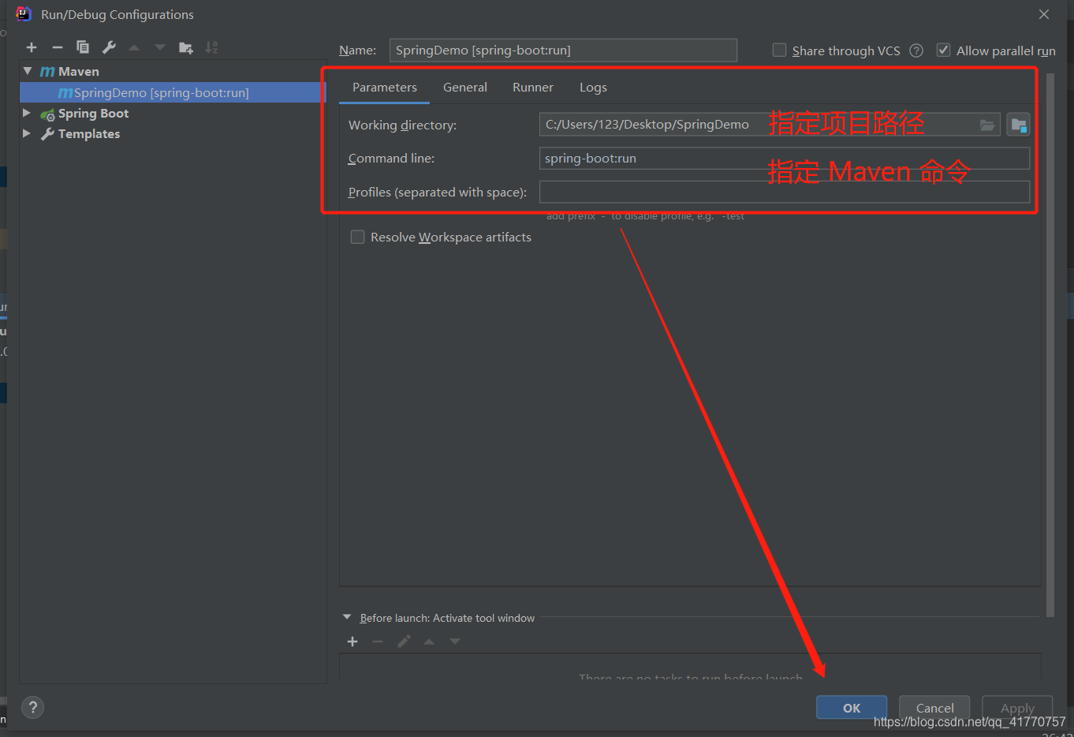
Task: Focus the Profiles input field
Action: 785,192
